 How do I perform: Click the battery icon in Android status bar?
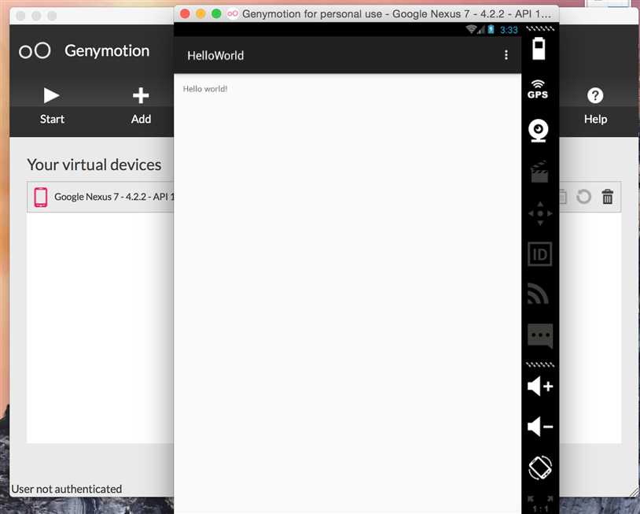[491, 29]
